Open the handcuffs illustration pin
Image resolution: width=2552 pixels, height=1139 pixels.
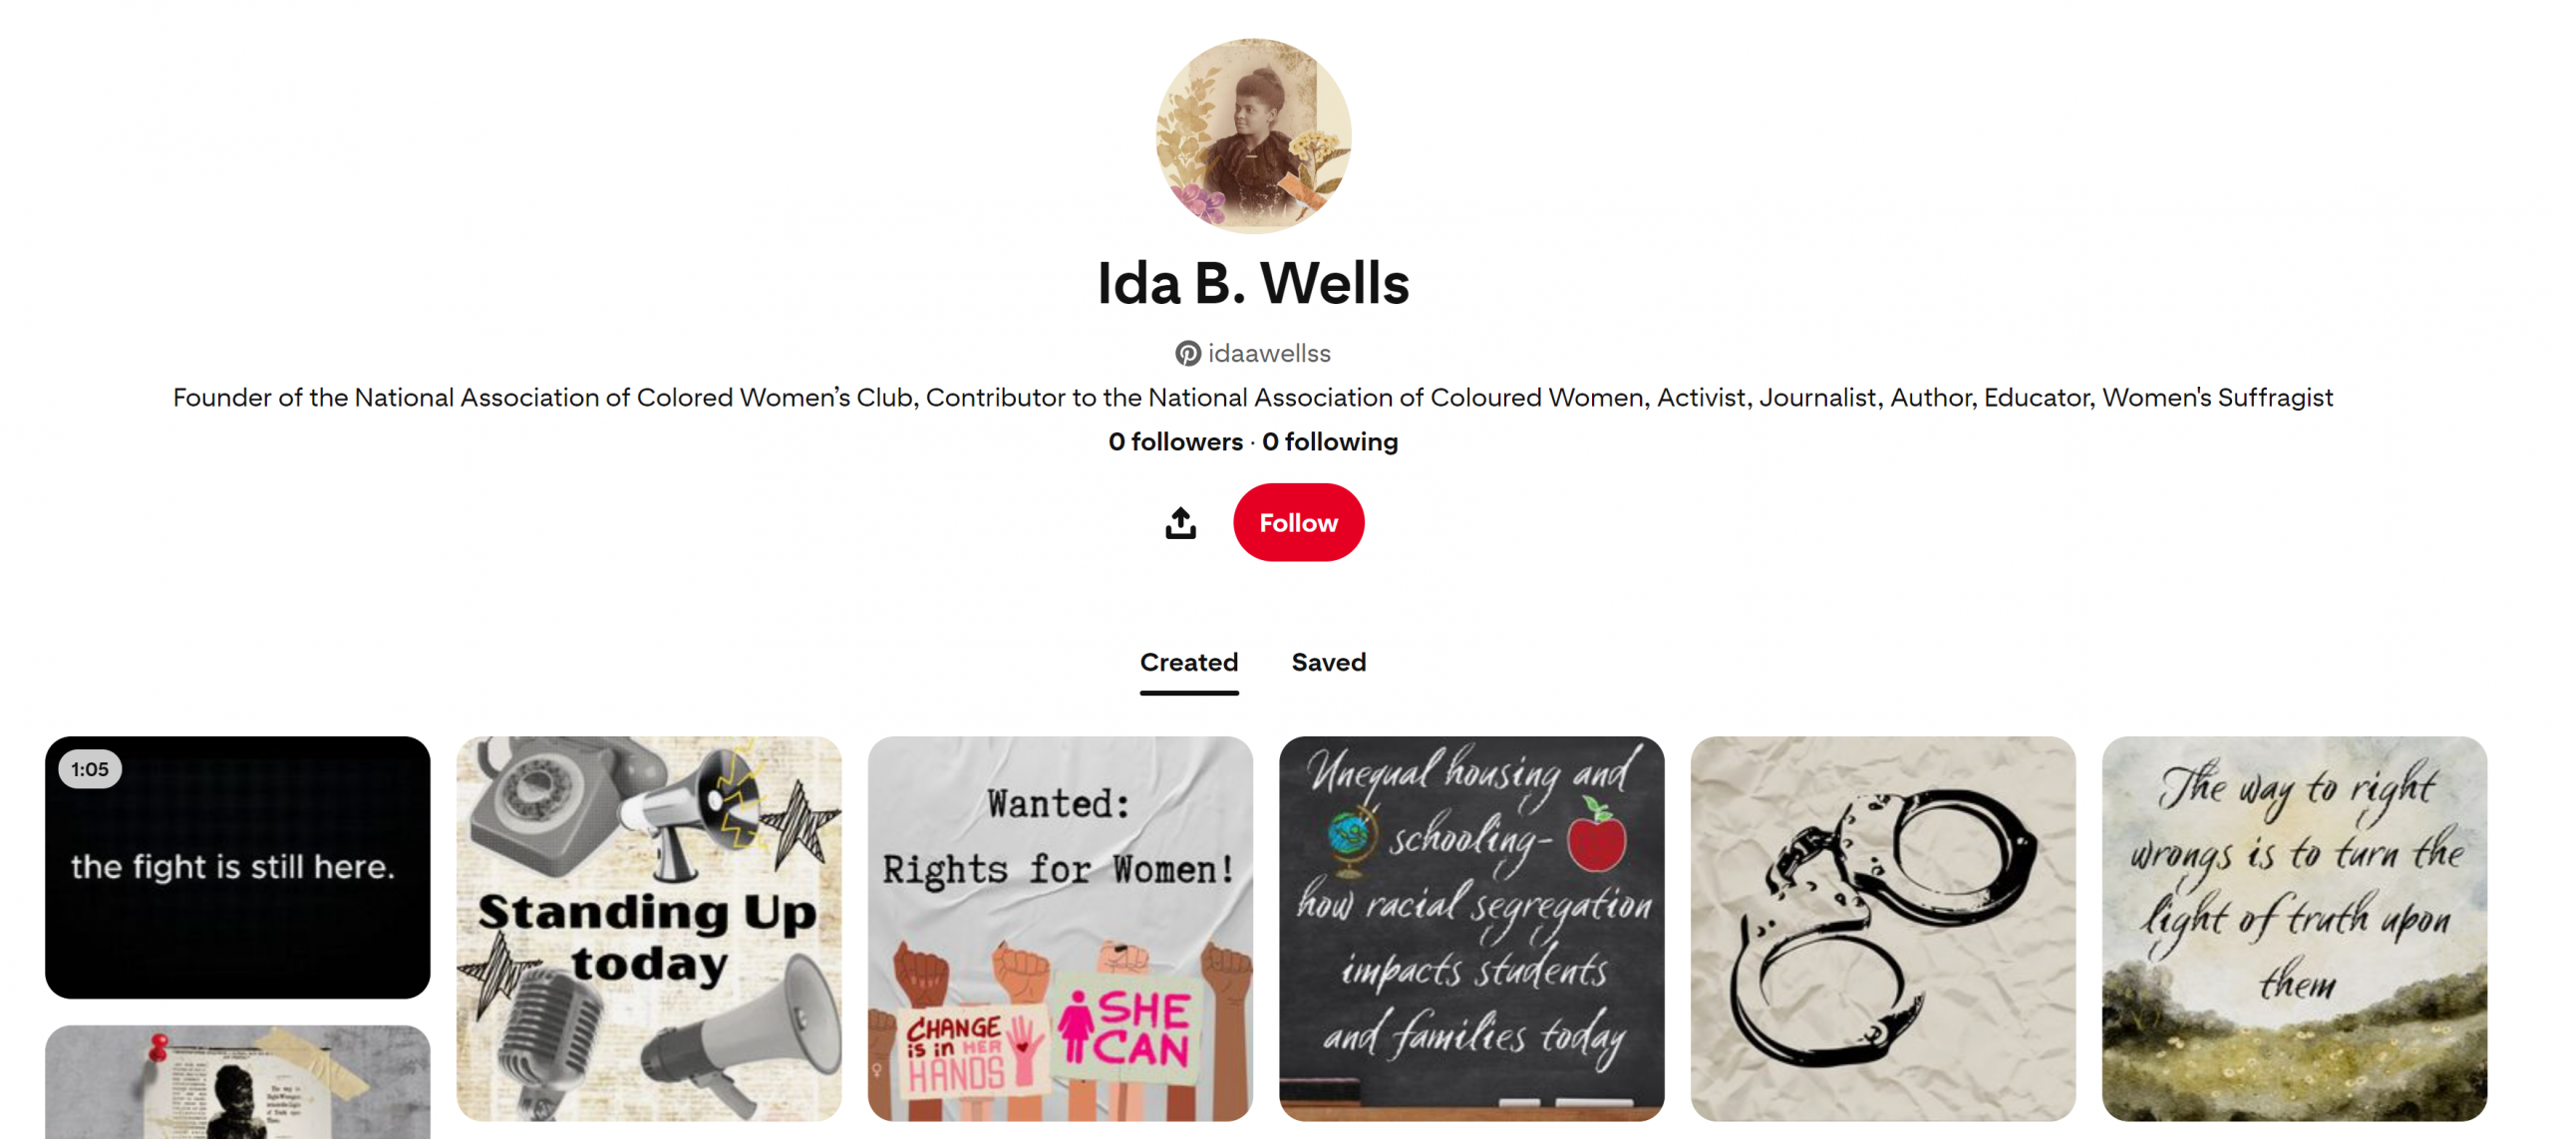click(1882, 929)
